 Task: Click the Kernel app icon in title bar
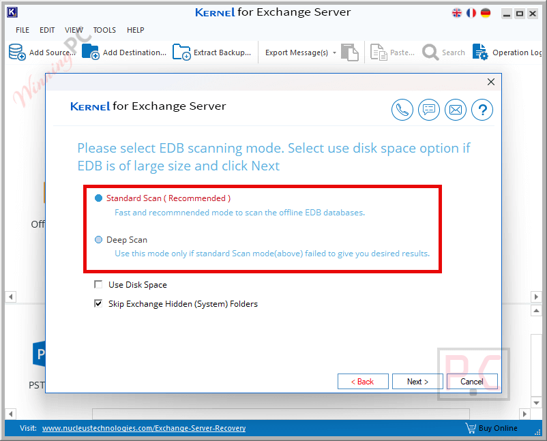[12, 12]
